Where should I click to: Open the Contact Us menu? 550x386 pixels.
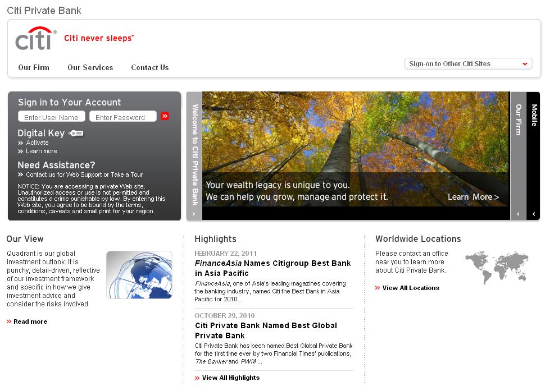[x=150, y=67]
